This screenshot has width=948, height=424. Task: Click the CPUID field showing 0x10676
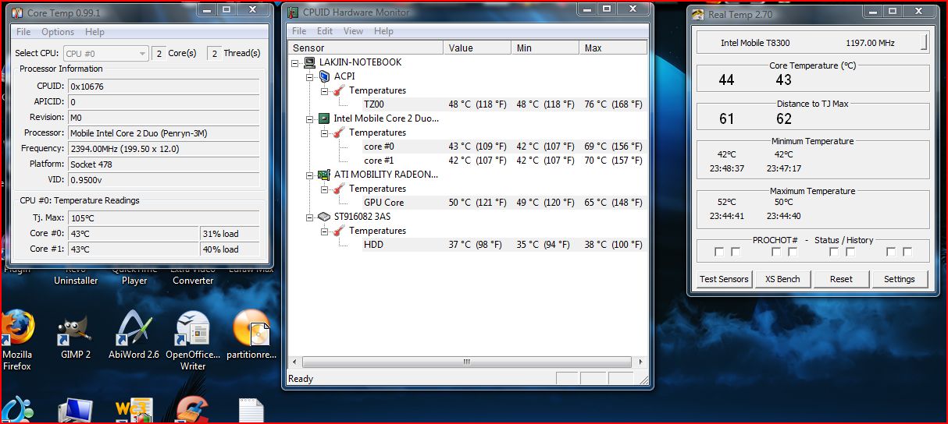tap(163, 87)
